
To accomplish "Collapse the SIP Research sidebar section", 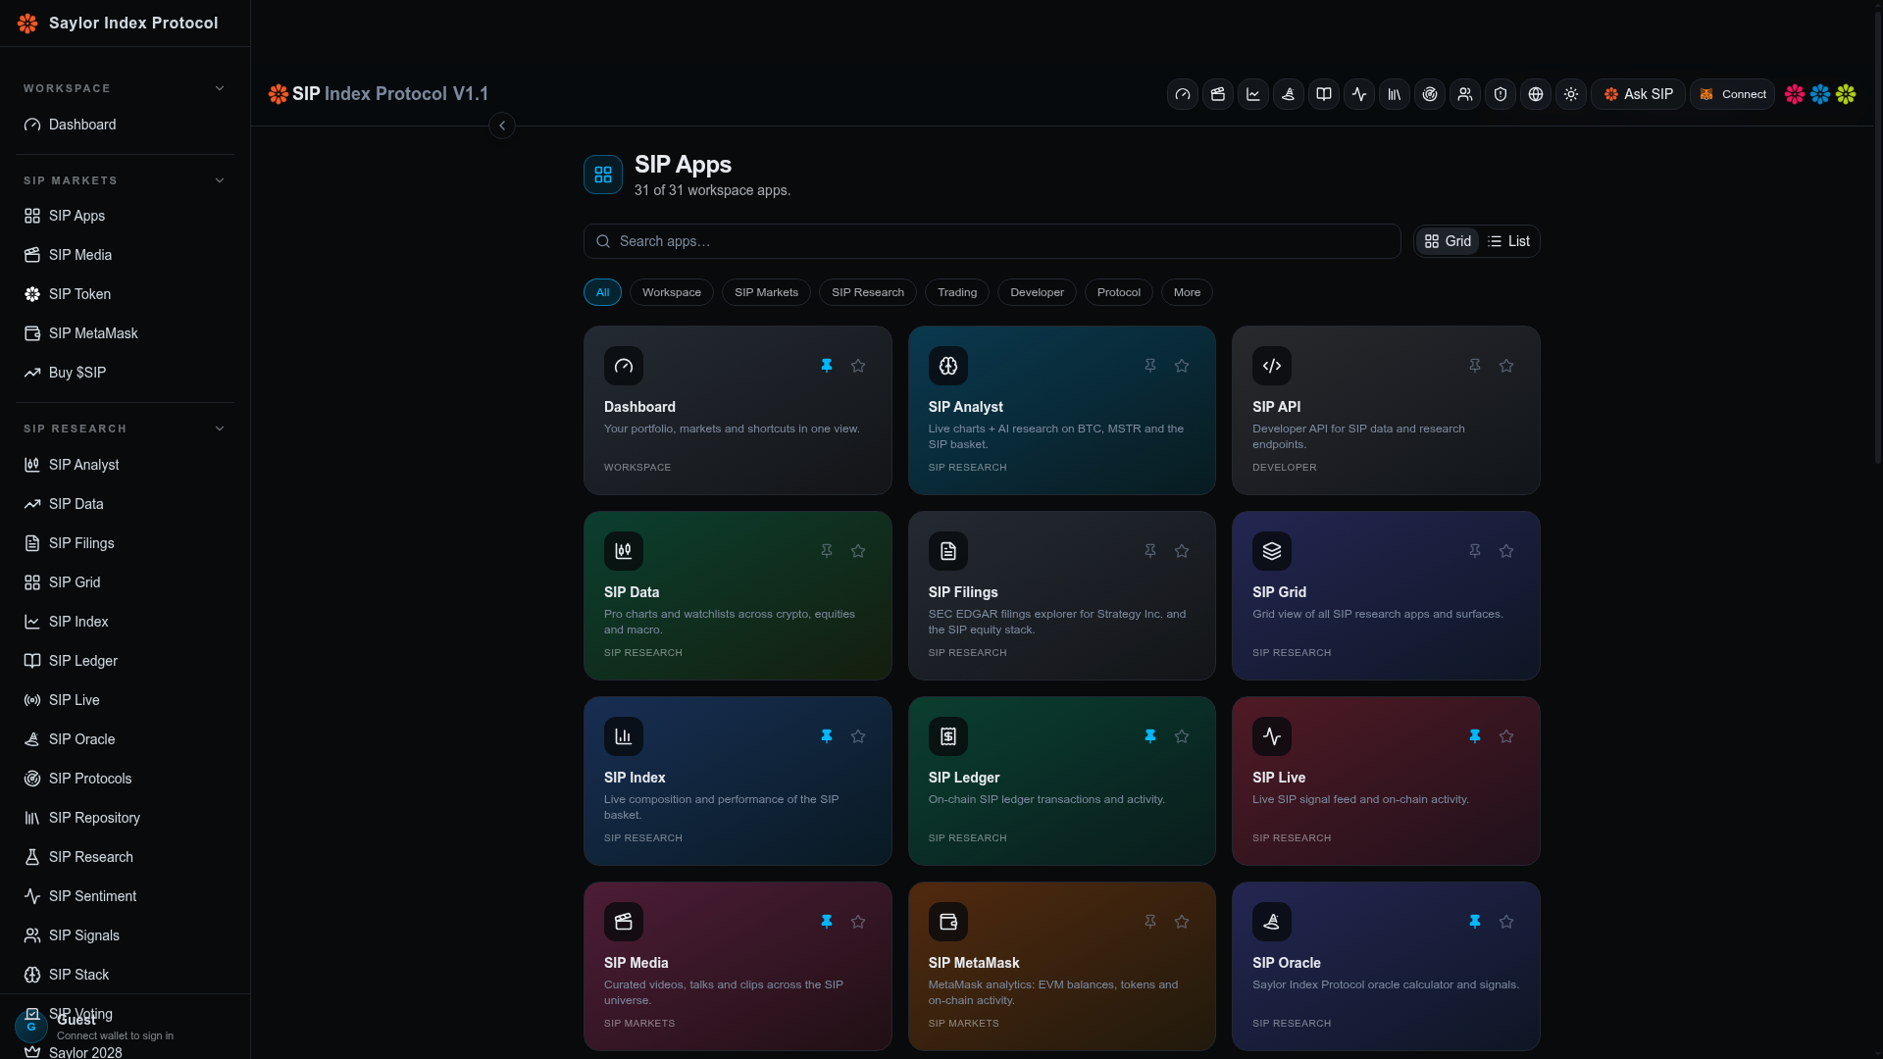I will coord(220,429).
